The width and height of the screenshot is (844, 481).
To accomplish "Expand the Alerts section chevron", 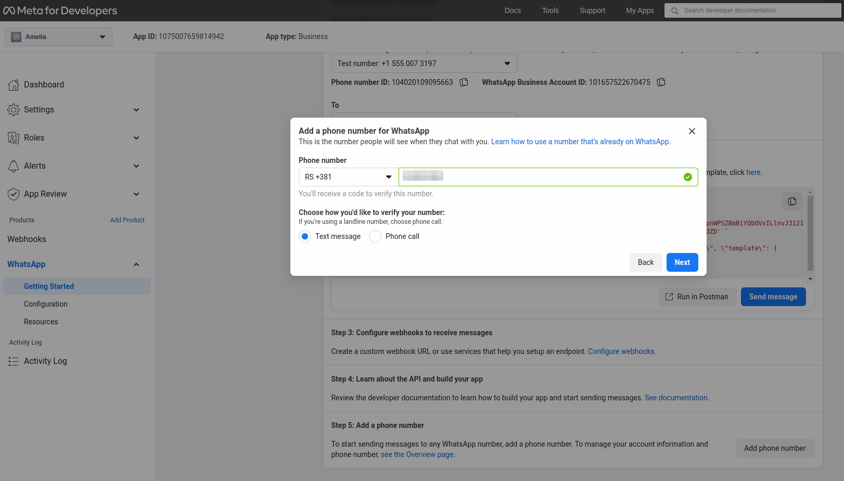I will click(x=136, y=166).
